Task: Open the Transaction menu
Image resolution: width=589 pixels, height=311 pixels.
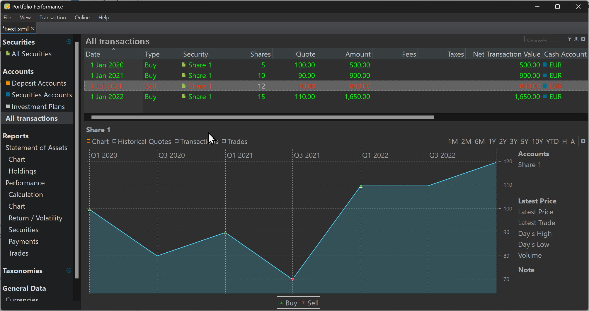Action: point(53,18)
